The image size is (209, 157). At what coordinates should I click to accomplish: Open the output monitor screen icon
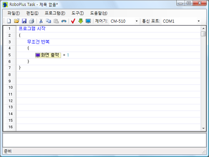coord(88,21)
